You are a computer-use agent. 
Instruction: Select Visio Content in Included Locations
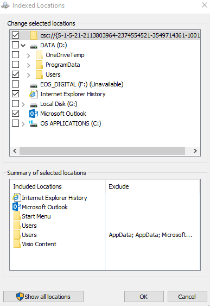point(39,244)
